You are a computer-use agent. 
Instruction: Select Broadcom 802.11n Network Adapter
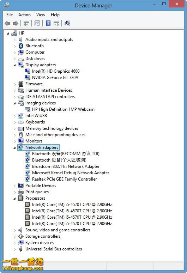[x=66, y=166]
